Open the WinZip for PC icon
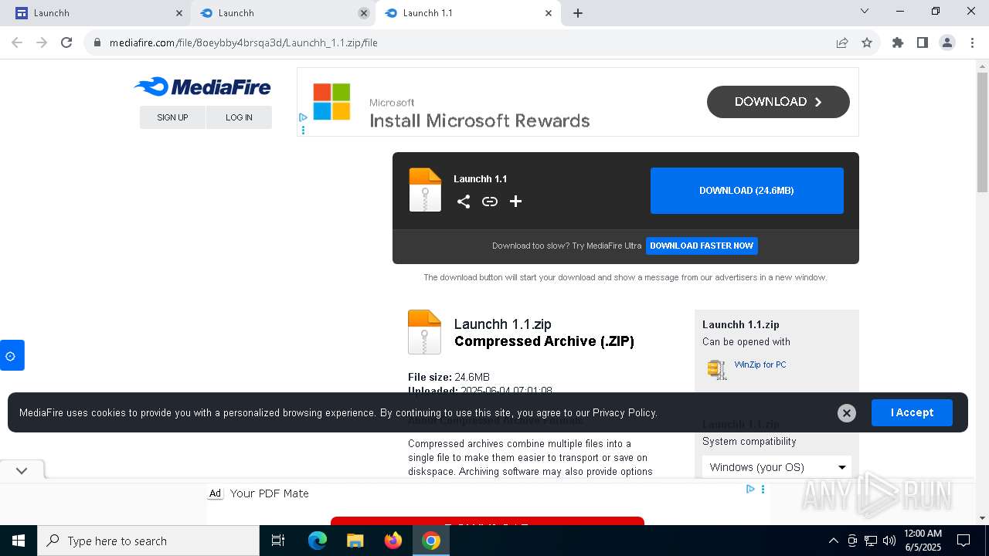The height and width of the screenshot is (556, 989). (717, 369)
